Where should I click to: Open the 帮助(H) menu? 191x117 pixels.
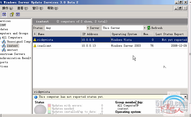pyautogui.click(x=53, y=8)
